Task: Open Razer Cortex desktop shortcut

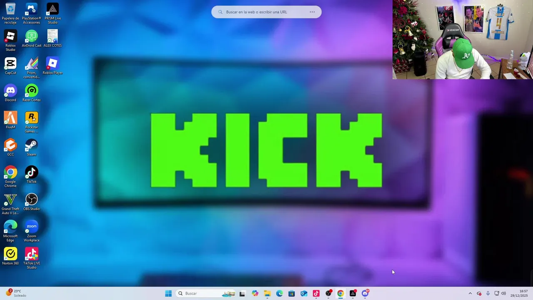Action: click(x=31, y=93)
